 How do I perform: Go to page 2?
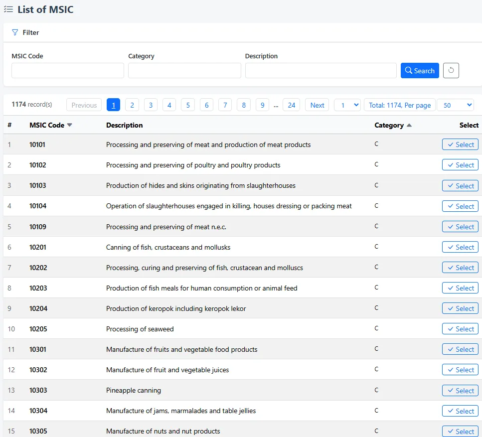132,105
